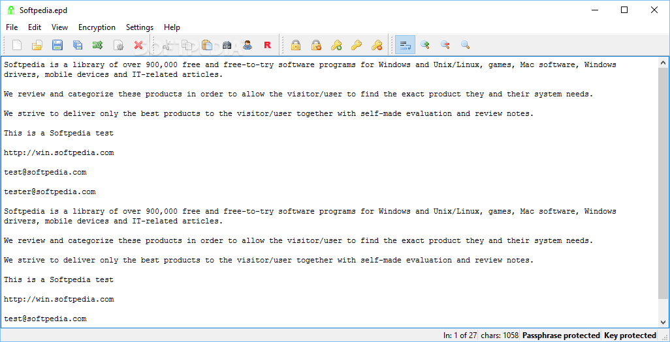Open the Settings menu

[140, 27]
